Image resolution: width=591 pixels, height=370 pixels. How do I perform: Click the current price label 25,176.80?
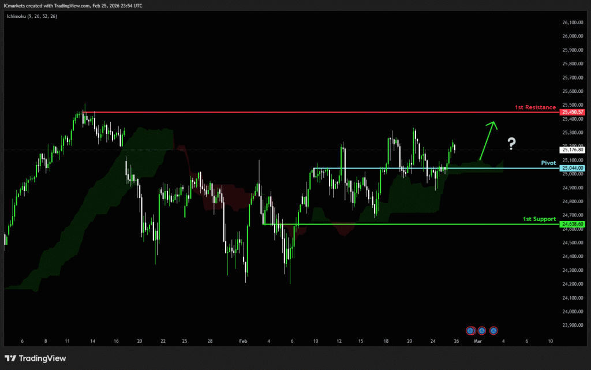pyautogui.click(x=573, y=150)
